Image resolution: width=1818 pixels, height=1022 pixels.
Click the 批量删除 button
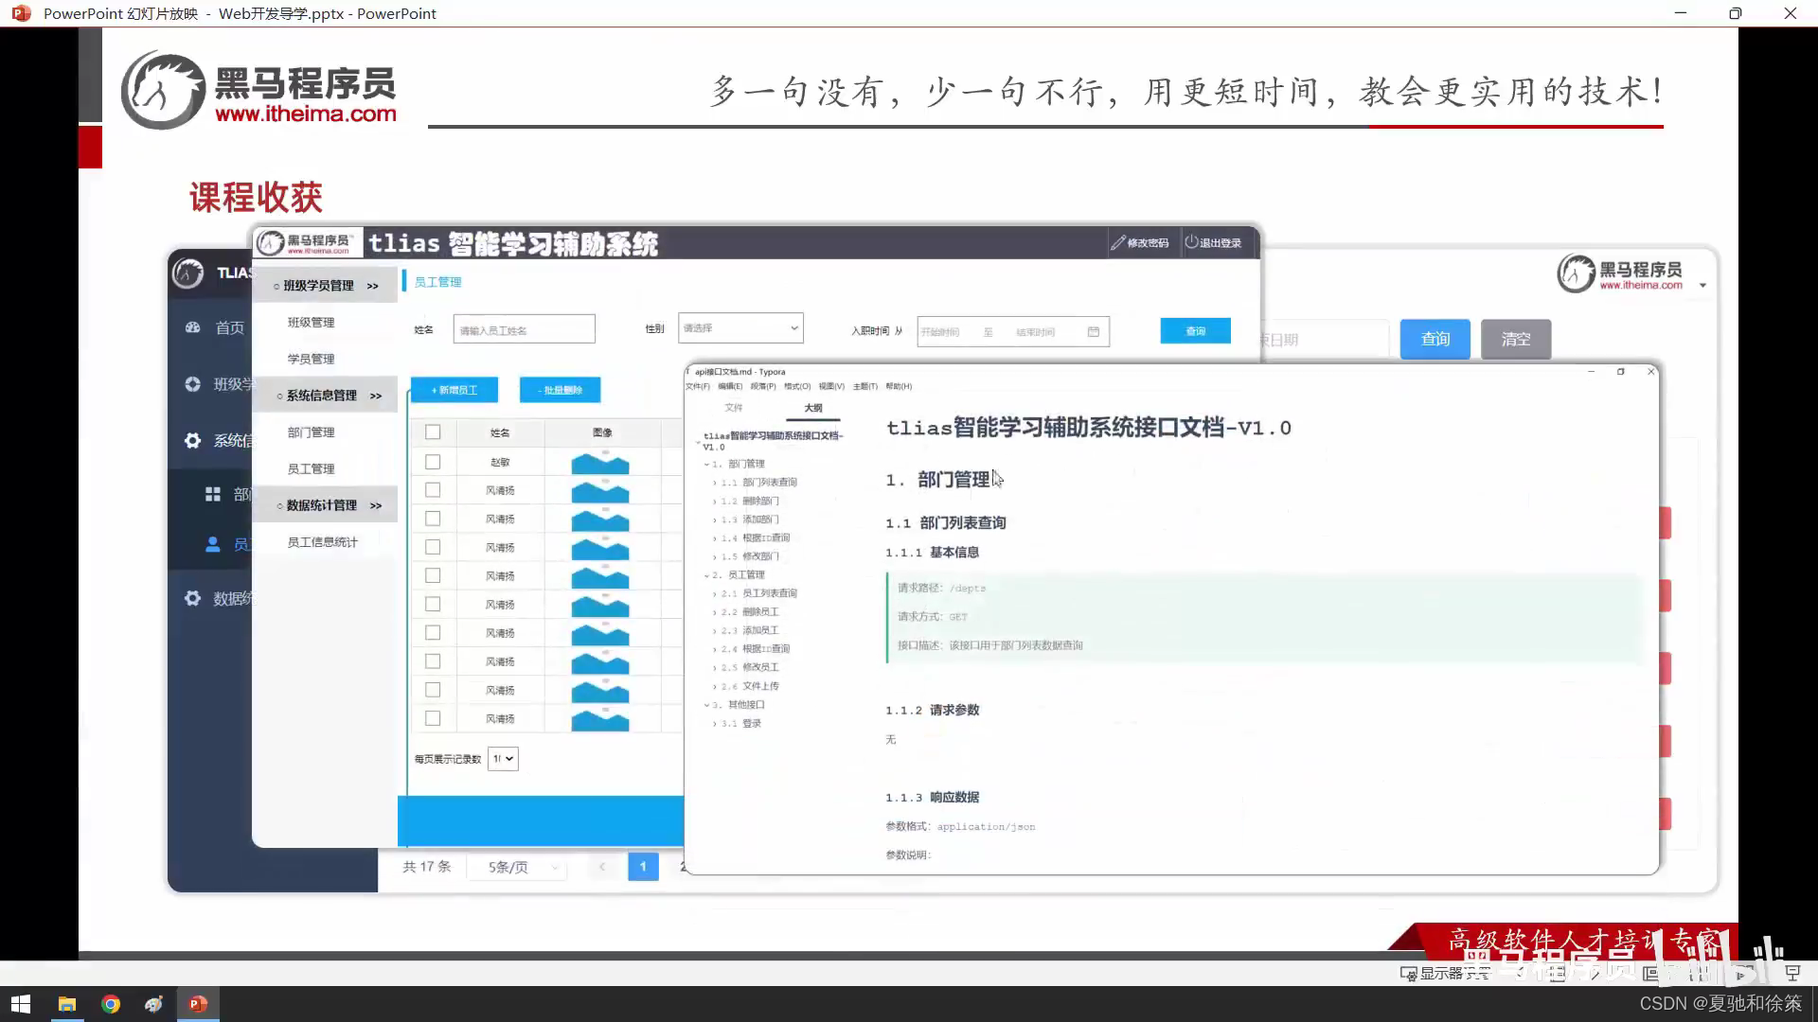[560, 390]
